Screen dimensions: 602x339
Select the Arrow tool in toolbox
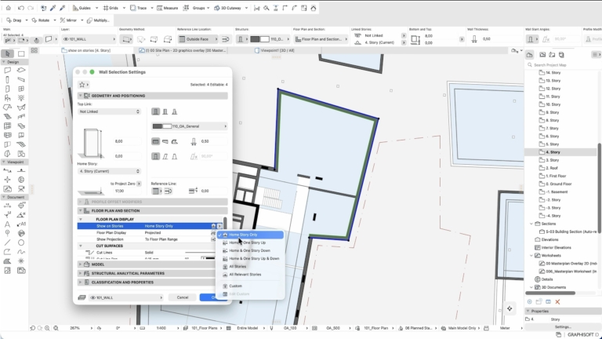pos(7,53)
